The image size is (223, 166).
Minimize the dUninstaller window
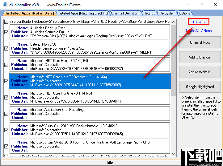pyautogui.click(x=187, y=5)
